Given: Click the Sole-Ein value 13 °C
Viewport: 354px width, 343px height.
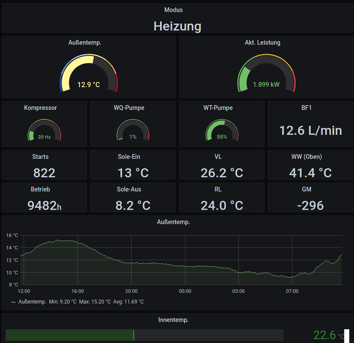Looking at the screenshot, I should pyautogui.click(x=133, y=173).
